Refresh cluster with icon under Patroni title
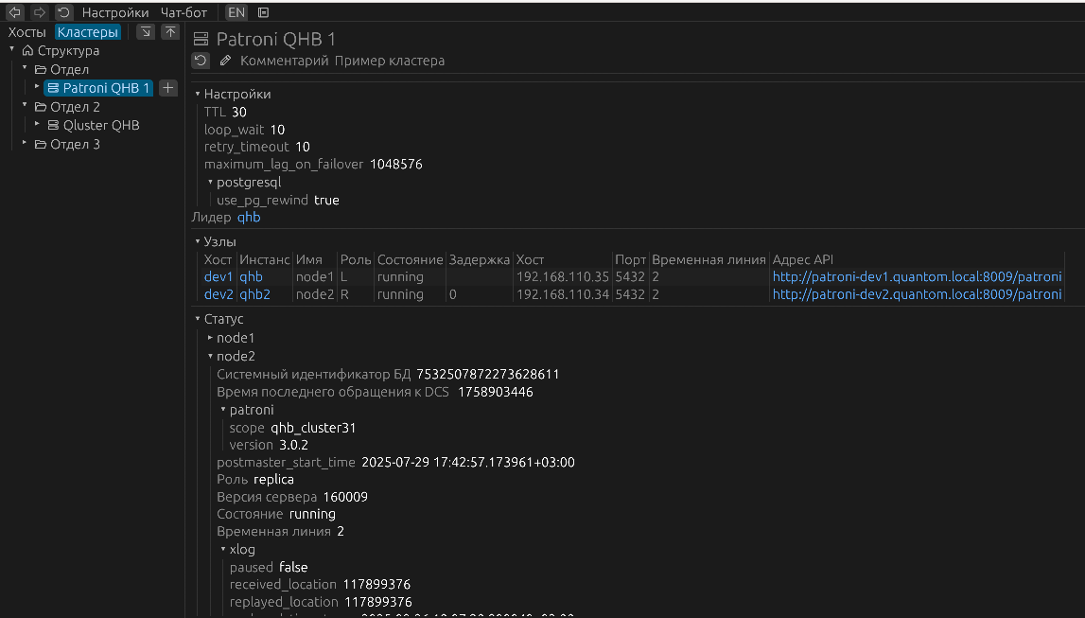The height and width of the screenshot is (618, 1085). coord(201,61)
